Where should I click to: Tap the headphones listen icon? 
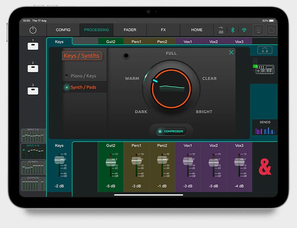(x=265, y=50)
